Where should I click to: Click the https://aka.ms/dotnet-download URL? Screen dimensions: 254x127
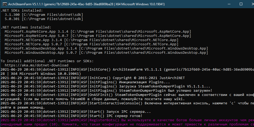pyautogui.click(x=37, y=65)
